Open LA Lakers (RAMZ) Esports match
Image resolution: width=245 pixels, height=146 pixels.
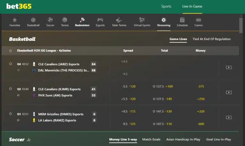[57, 120]
